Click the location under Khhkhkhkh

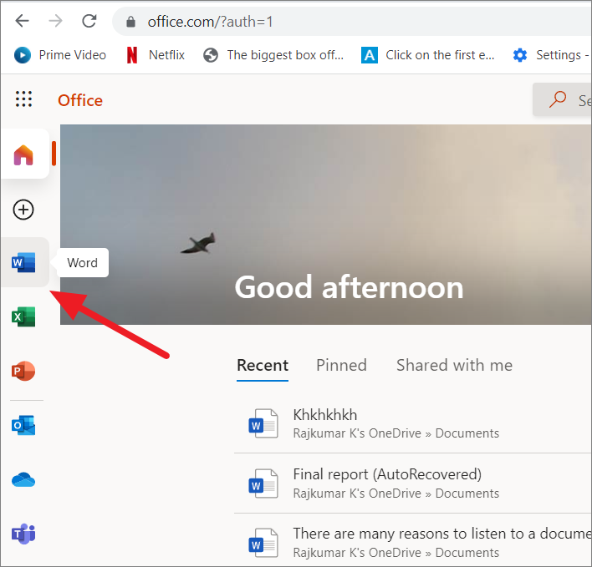point(396,433)
